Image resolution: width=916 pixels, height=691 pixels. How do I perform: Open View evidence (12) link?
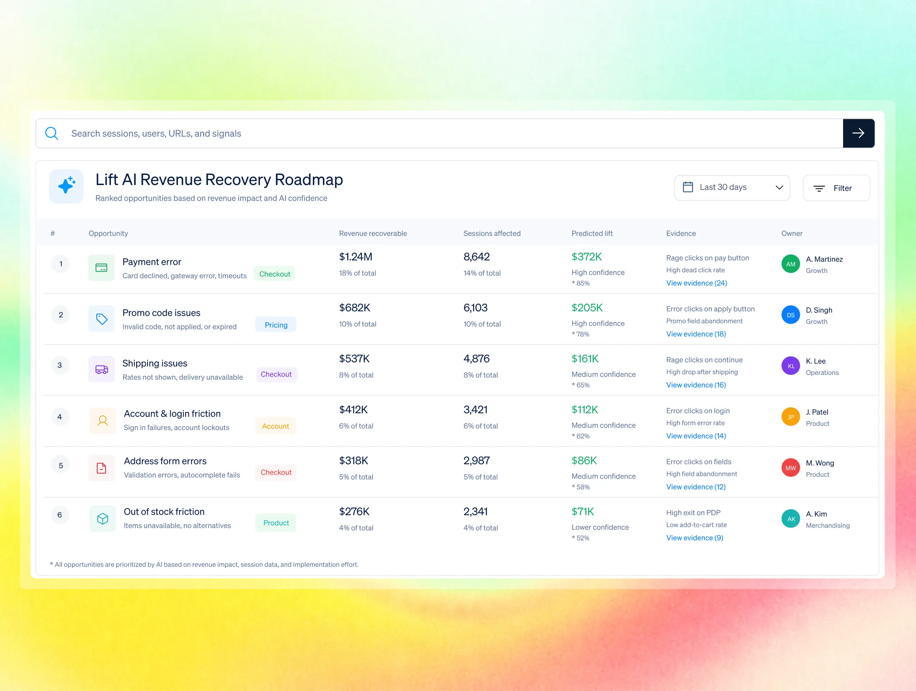696,487
